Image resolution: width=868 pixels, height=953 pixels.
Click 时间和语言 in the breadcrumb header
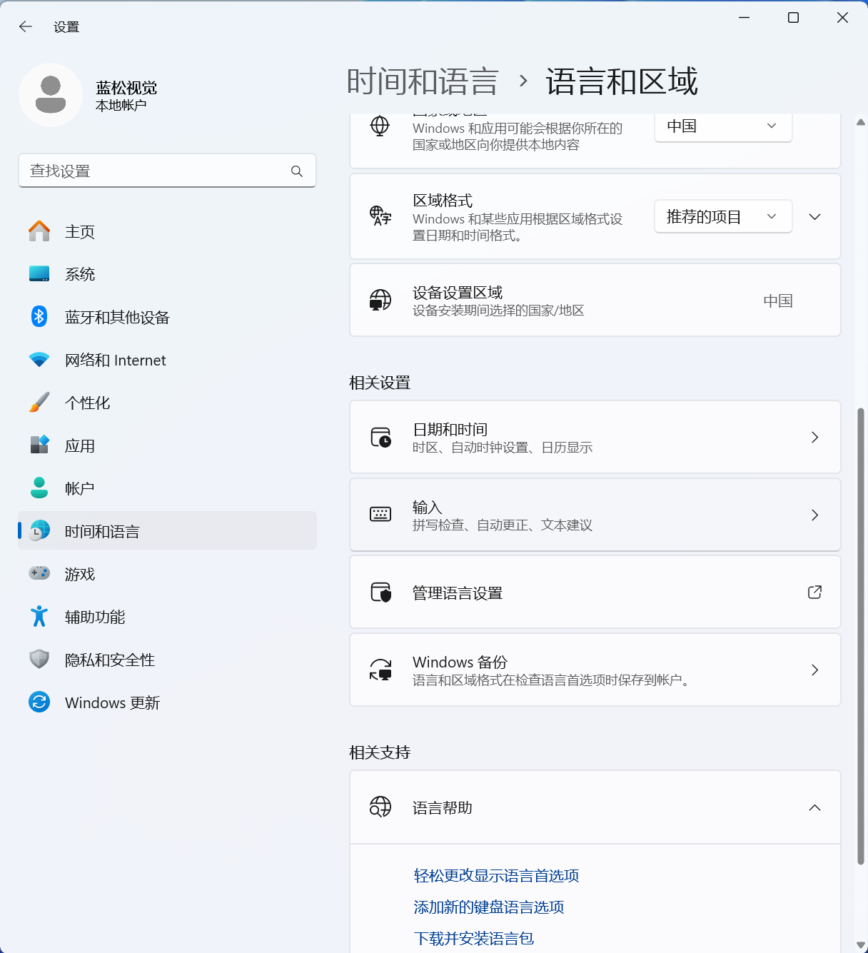423,82
